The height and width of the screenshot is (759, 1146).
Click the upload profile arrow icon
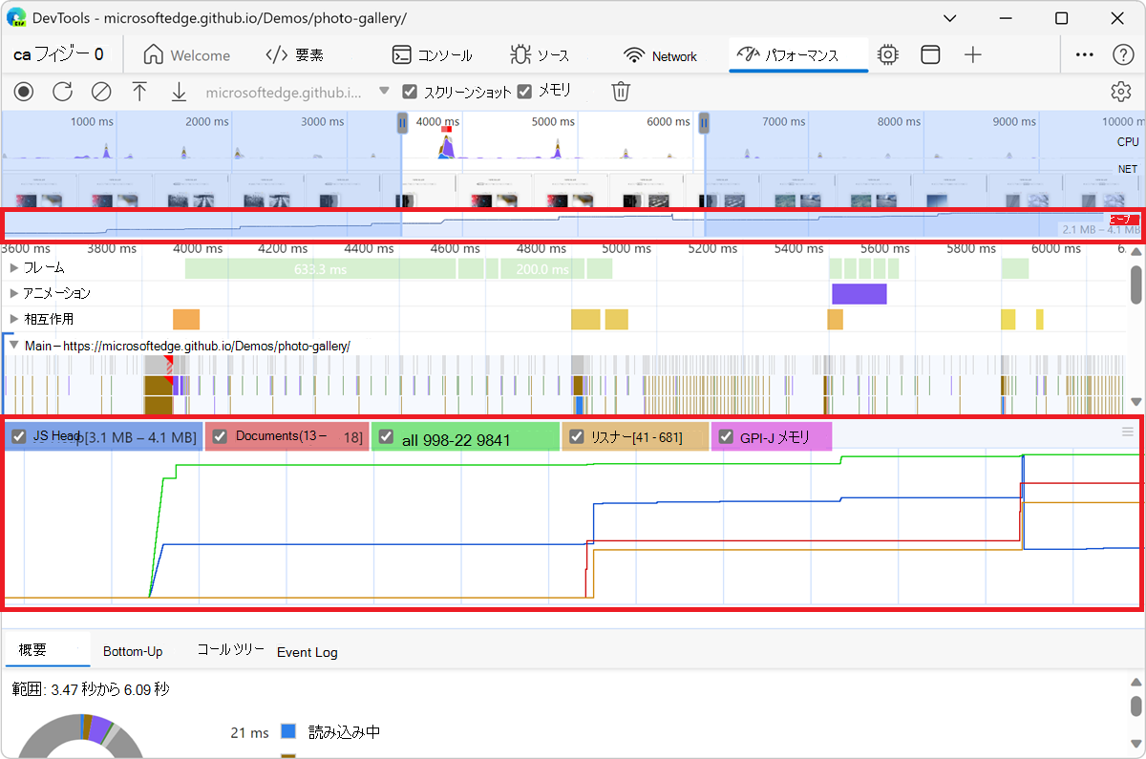tap(139, 92)
